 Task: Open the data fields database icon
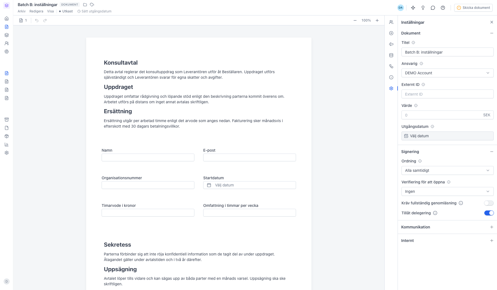point(391,55)
